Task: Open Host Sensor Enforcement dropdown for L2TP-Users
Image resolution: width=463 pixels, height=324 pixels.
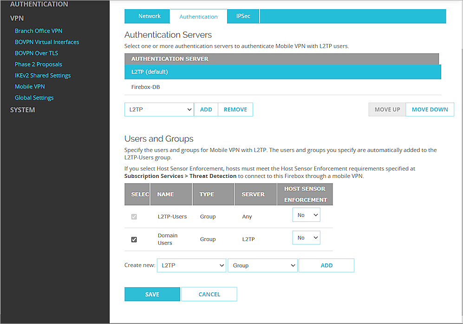Action: click(306, 214)
